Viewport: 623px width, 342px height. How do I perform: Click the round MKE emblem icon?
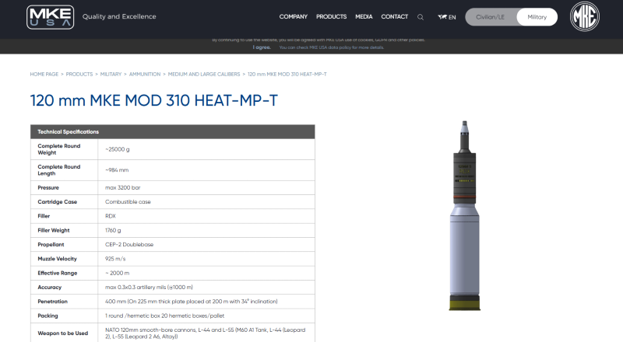coord(585,16)
